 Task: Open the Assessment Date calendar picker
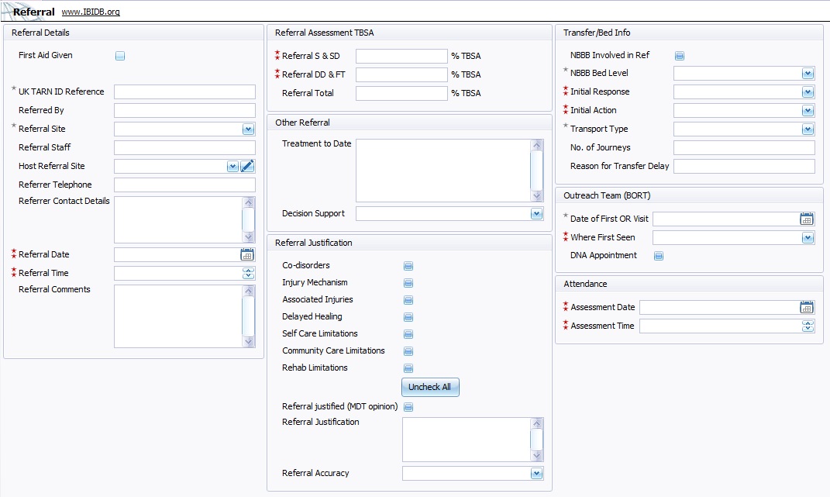pyautogui.click(x=807, y=307)
